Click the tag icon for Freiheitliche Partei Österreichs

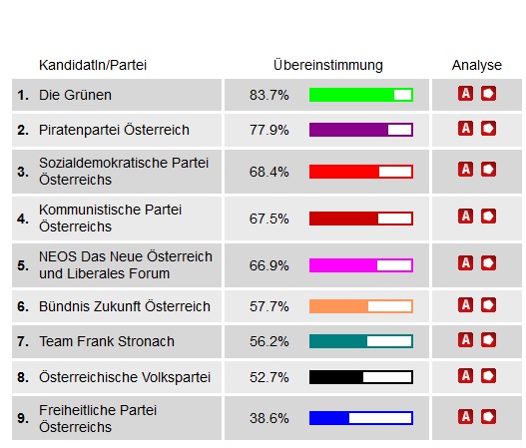tap(488, 417)
